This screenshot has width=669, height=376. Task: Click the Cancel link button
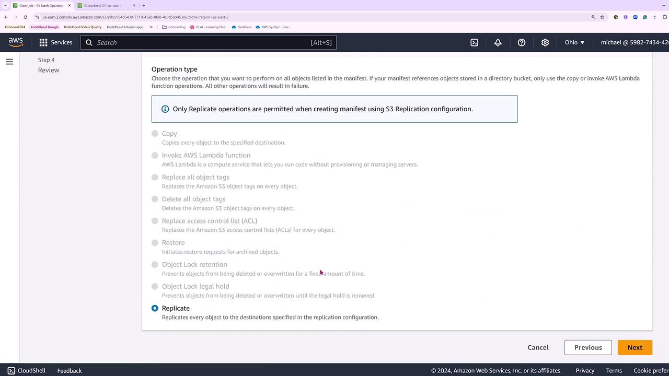click(538, 347)
